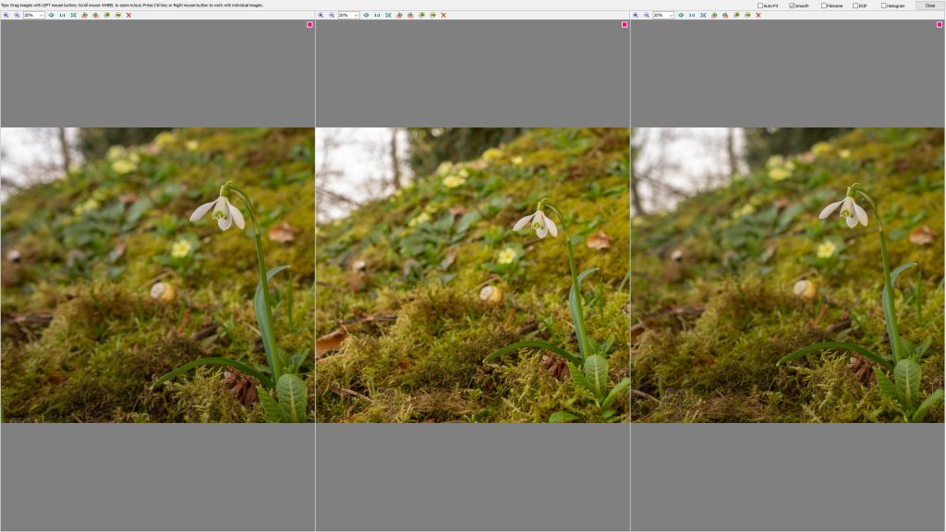
Task: Set right panel to 1:1 actual size
Action: pos(692,15)
